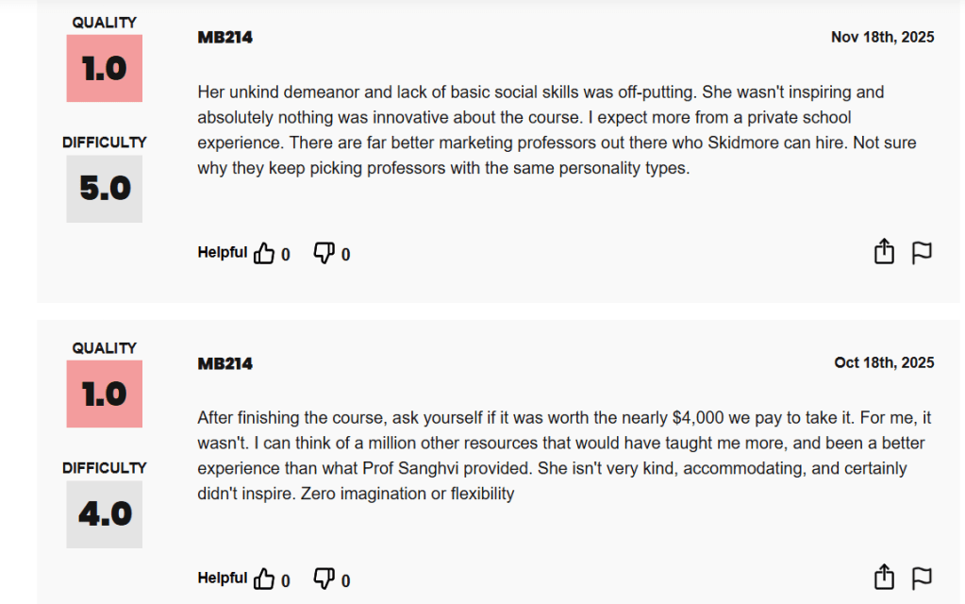Click the Helpful label under the Nov 18th review
The image size is (965, 604).
coord(222,252)
